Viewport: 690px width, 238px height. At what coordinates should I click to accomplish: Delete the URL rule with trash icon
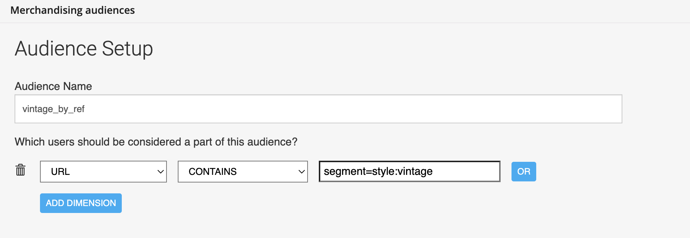pyautogui.click(x=20, y=170)
